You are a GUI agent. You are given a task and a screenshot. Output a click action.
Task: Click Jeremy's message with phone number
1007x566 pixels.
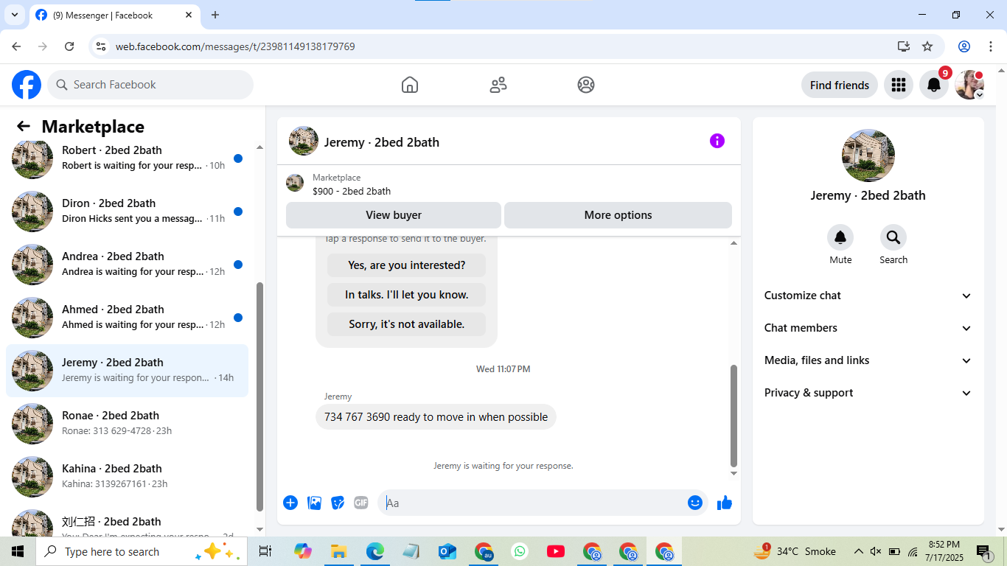coord(436,417)
